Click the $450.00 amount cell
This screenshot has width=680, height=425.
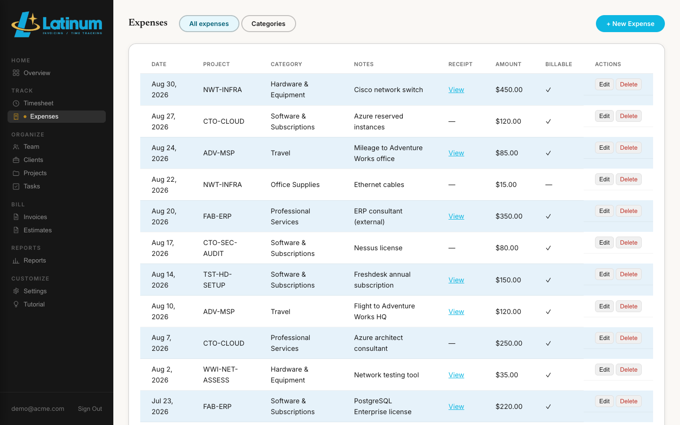click(x=509, y=90)
